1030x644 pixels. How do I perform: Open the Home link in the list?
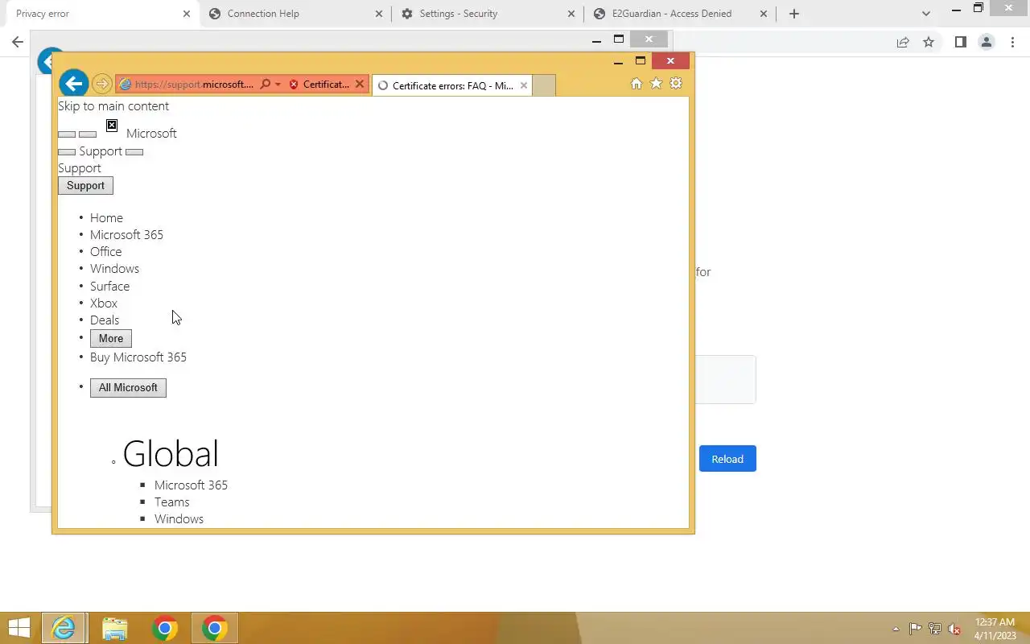pyautogui.click(x=106, y=218)
